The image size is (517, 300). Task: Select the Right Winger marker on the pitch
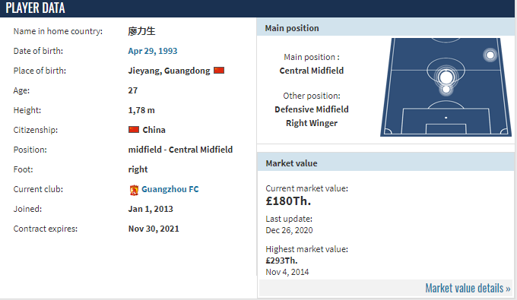coord(490,55)
